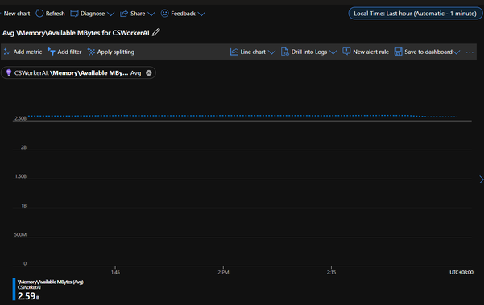Click the New chart button
Screen dimensions: 484x305
click(17, 14)
